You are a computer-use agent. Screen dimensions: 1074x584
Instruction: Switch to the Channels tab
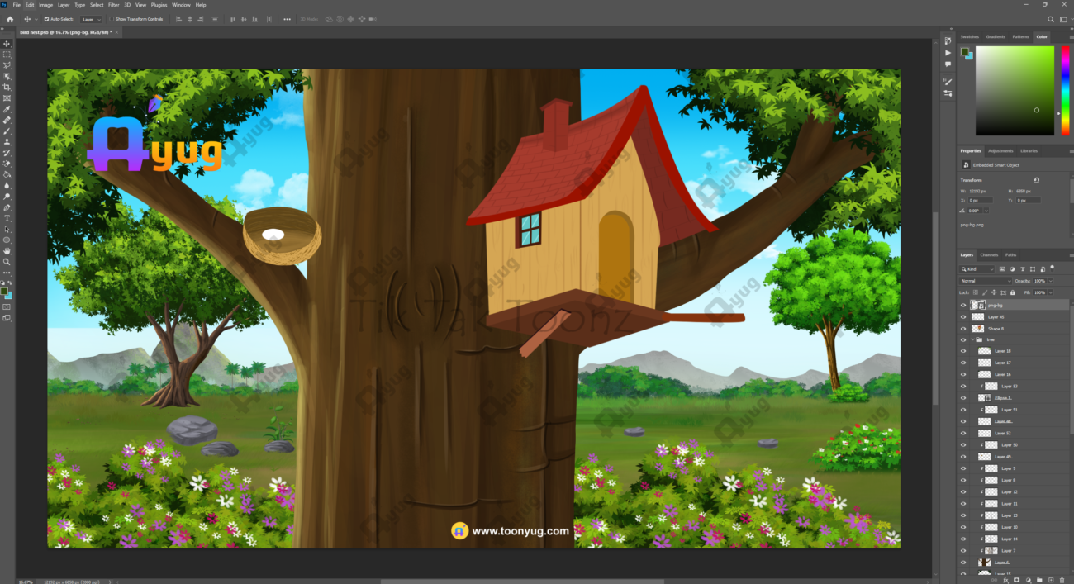989,255
